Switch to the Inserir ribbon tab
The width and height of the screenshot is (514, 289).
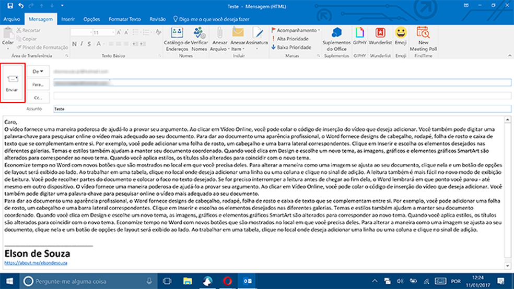pyautogui.click(x=68, y=19)
